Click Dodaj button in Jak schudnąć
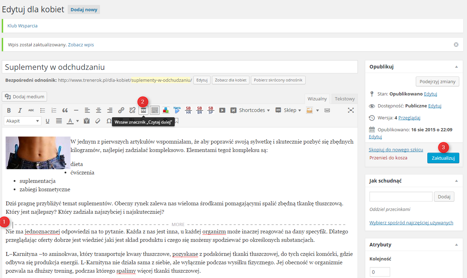This screenshot has height=278, width=467. click(444, 197)
